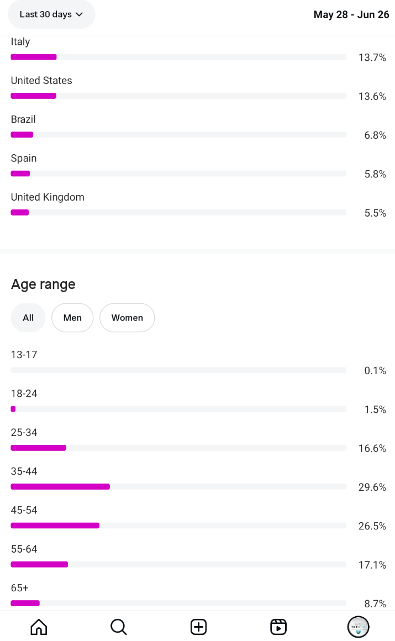The width and height of the screenshot is (395, 641).
Task: Expand the Last 30 days dropdown
Action: (x=51, y=14)
